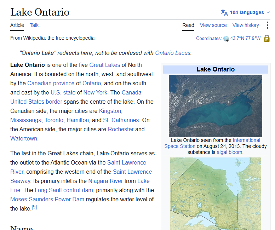The image size is (275, 230).
Task: Click the infobox header 'Lake Ontario'
Action: [x=216, y=69]
